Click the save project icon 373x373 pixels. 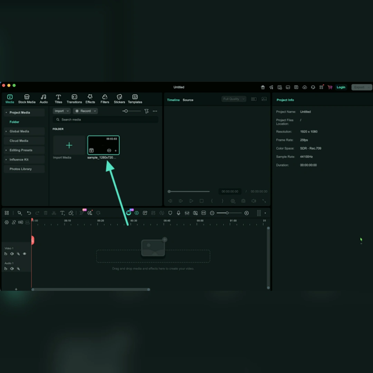(x=296, y=87)
